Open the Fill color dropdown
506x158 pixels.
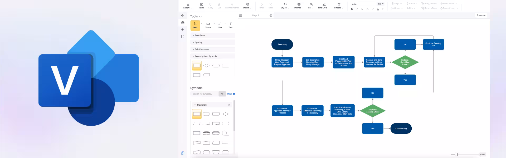coord(311,6)
